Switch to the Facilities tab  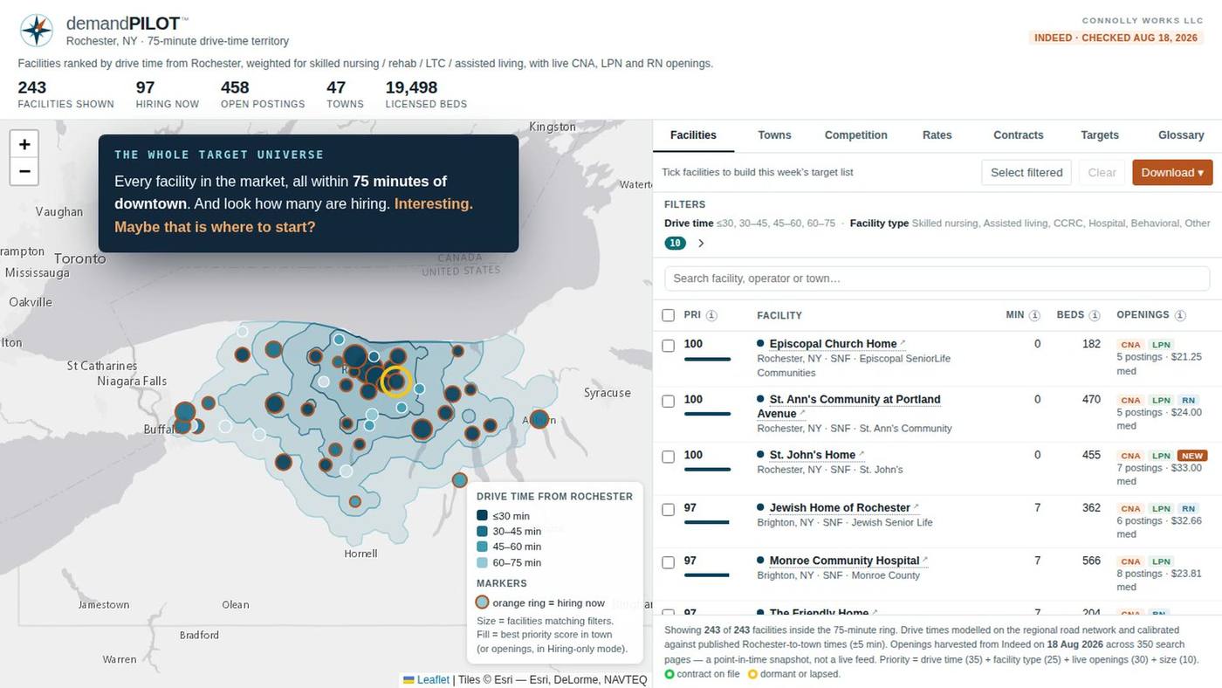[x=693, y=135]
